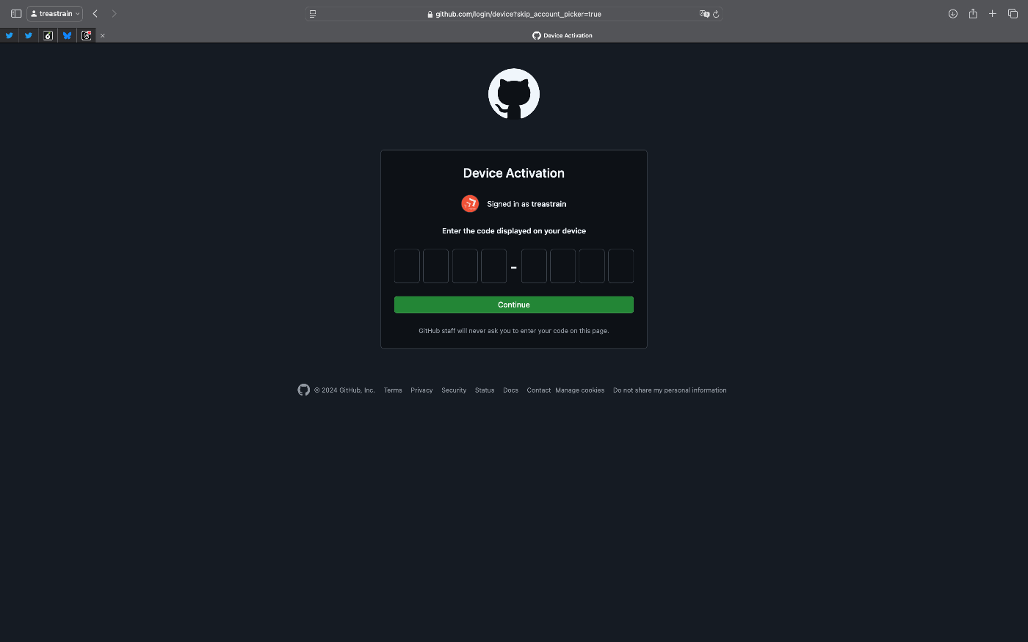The width and height of the screenshot is (1028, 642).
Task: Add a new tab with plus icon
Action: 993,14
